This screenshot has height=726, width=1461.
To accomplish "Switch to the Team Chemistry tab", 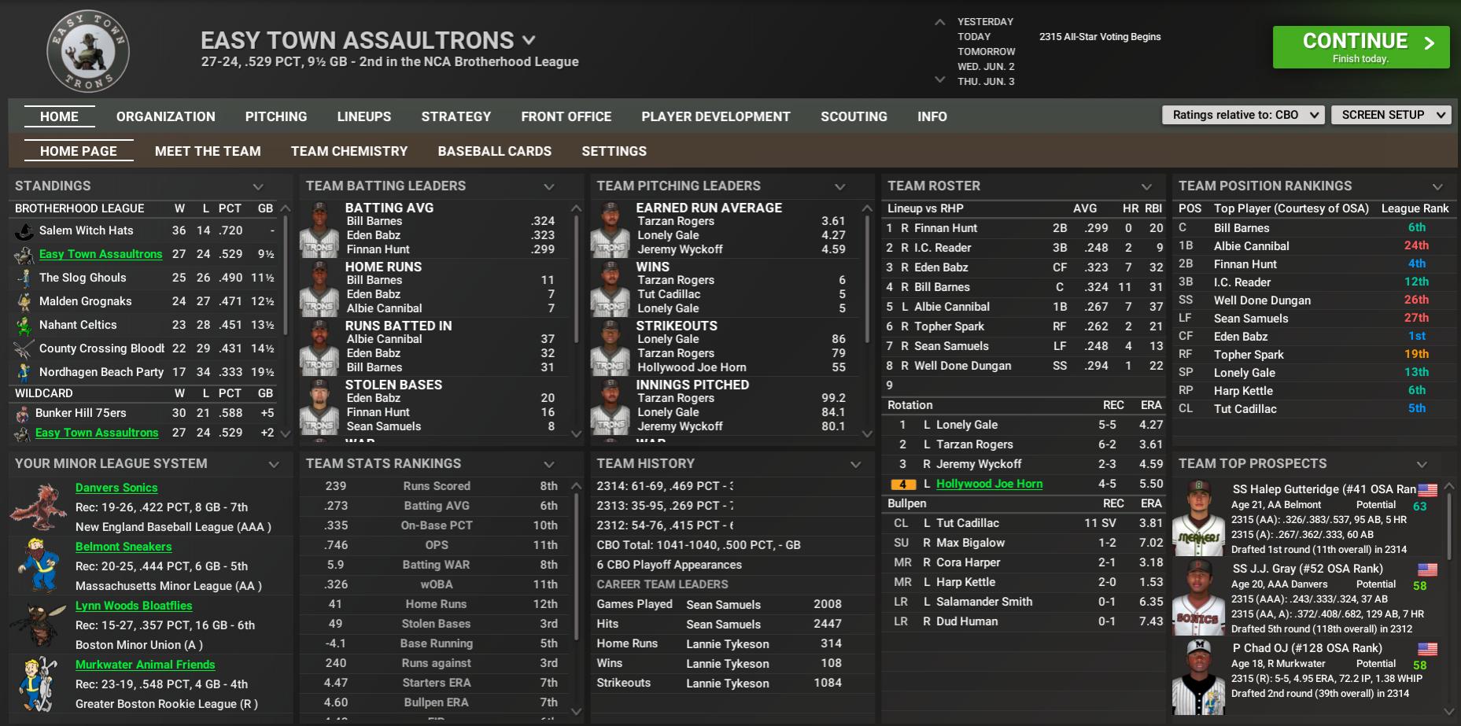I will [349, 151].
